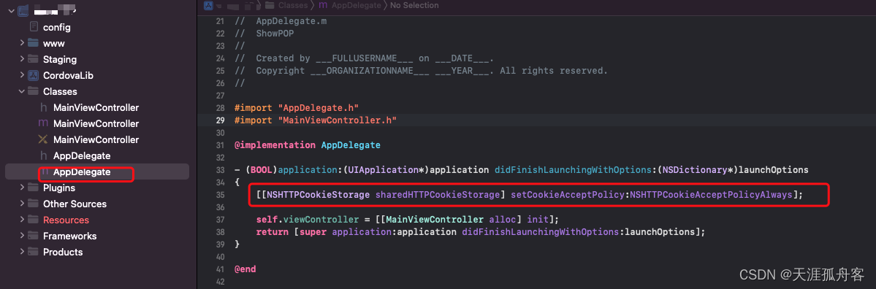
Task: Select the red Resources group label
Action: 66,220
